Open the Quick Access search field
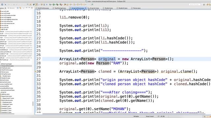 pyautogui.click(x=195, y=5)
